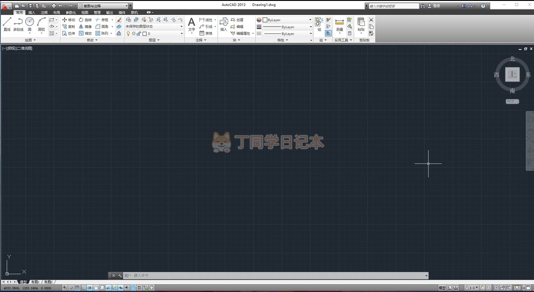Click the Linear dimension (线性) tool
The image size is (534, 292).
(206, 20)
